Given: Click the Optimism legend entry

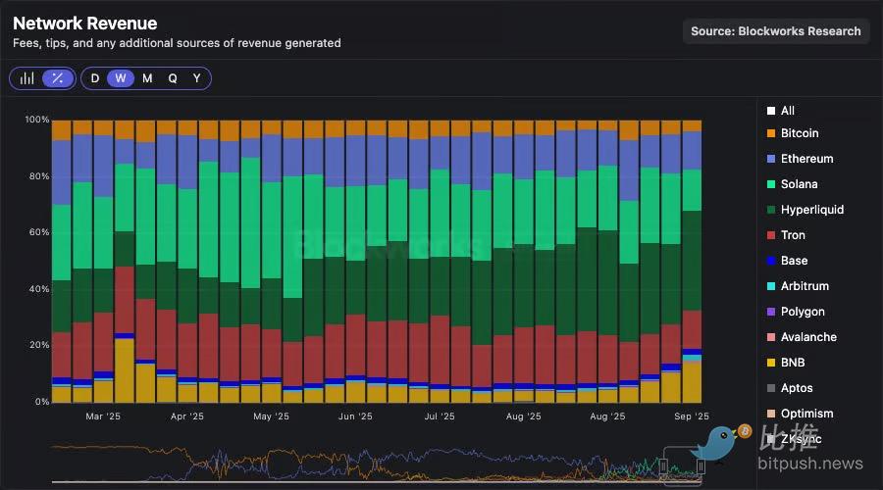Looking at the screenshot, I should [805, 414].
